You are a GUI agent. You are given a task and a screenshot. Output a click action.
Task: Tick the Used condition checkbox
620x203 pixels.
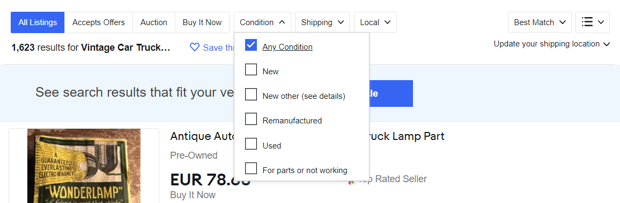pos(251,144)
